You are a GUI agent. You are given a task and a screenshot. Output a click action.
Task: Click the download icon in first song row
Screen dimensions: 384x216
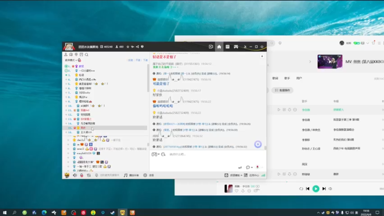point(289,110)
